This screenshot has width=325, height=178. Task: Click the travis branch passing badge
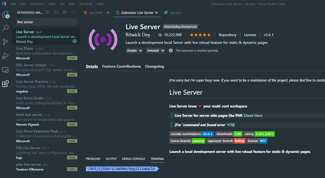pyautogui.click(x=187, y=141)
